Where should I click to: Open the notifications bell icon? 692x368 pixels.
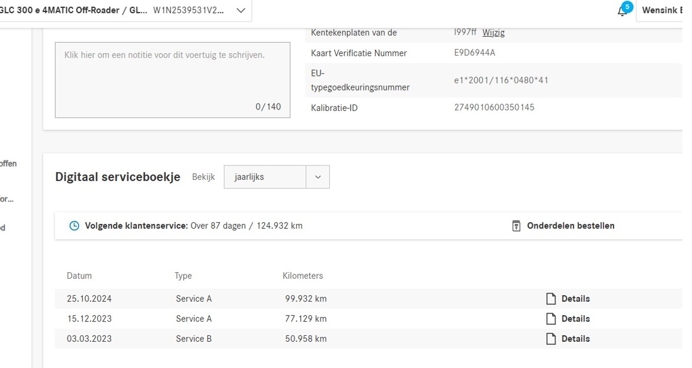(x=622, y=11)
